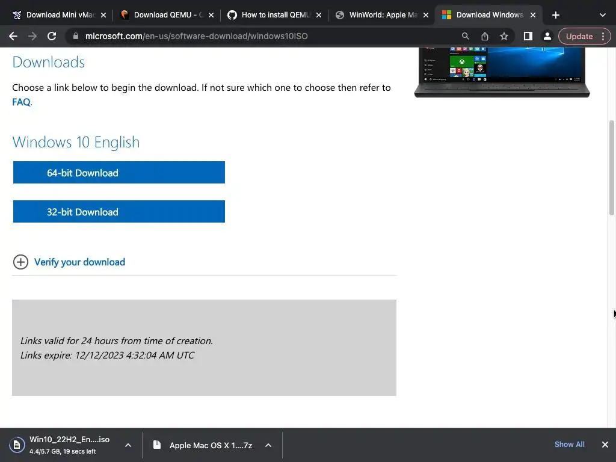Open the FAQ link
The height and width of the screenshot is (462, 616).
tap(21, 102)
